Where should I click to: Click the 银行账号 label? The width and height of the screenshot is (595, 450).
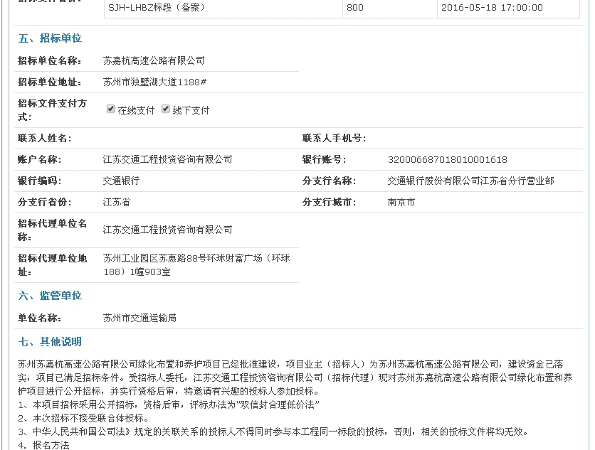pos(325,160)
